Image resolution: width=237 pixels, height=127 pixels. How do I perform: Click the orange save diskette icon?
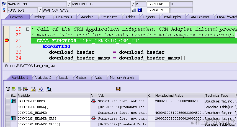click(118, 89)
